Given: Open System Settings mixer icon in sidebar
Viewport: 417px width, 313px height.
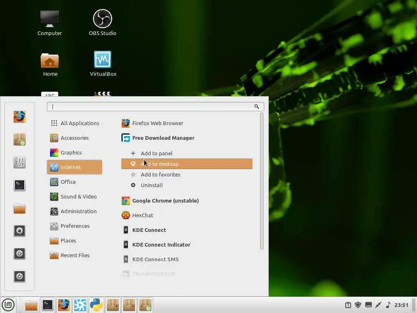Looking at the screenshot, I should click(x=20, y=162).
